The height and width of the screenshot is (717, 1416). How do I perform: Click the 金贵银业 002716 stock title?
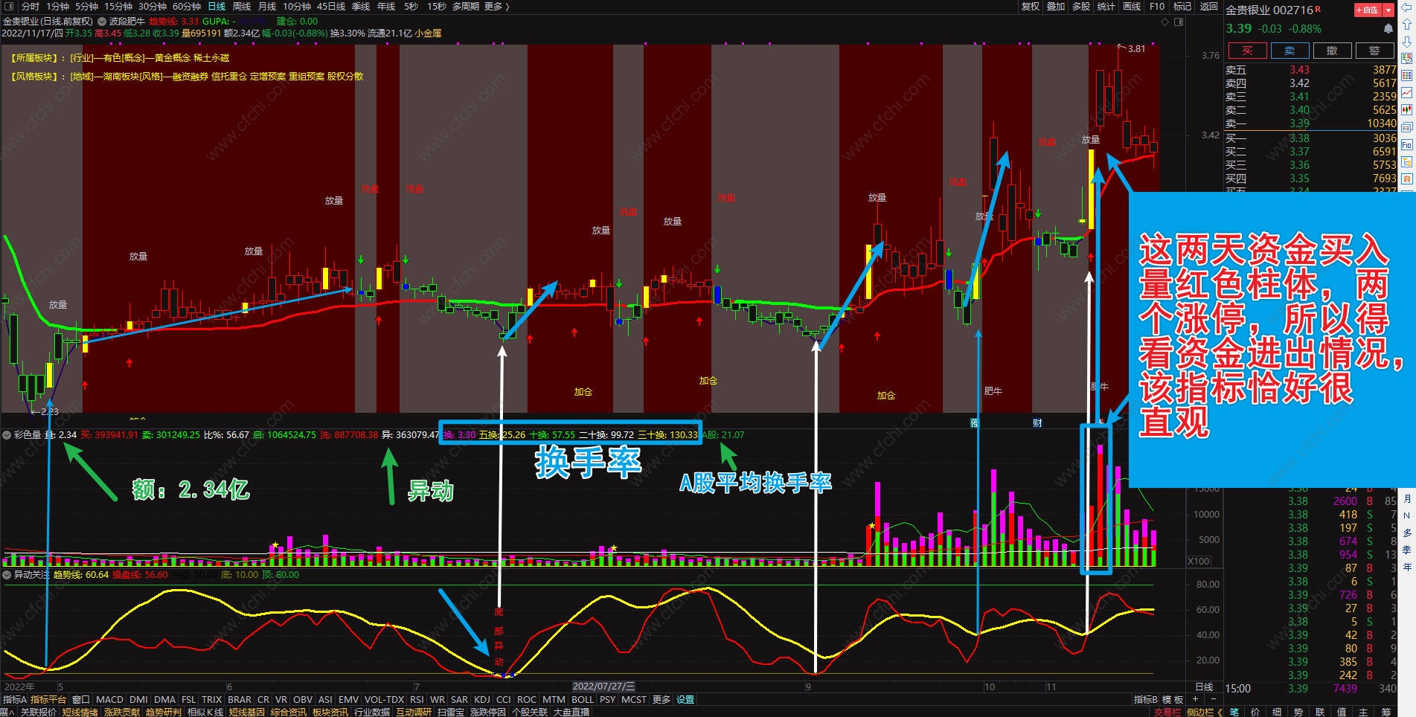coord(1270,10)
